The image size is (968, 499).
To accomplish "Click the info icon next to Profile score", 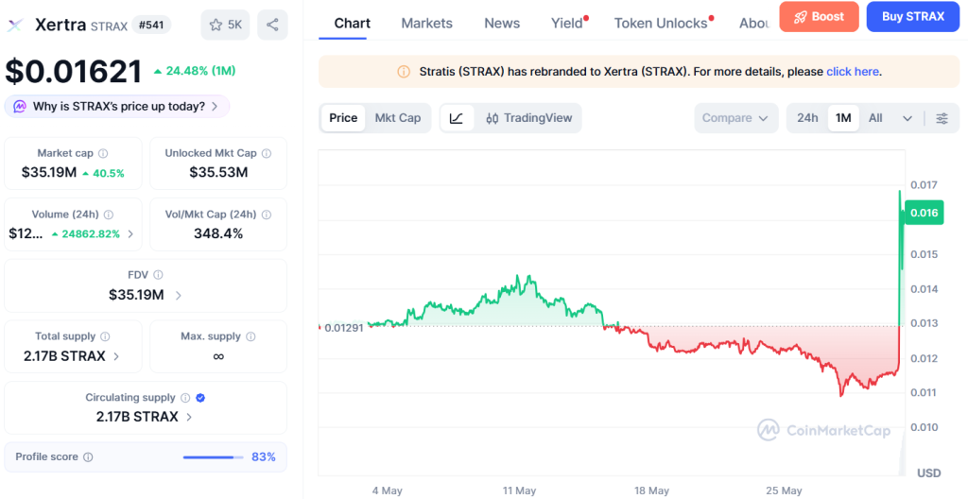I will (88, 457).
